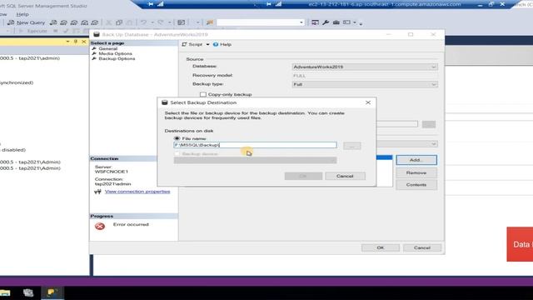
Task: Click OK in Select Backup Destination dialog
Action: (x=303, y=176)
